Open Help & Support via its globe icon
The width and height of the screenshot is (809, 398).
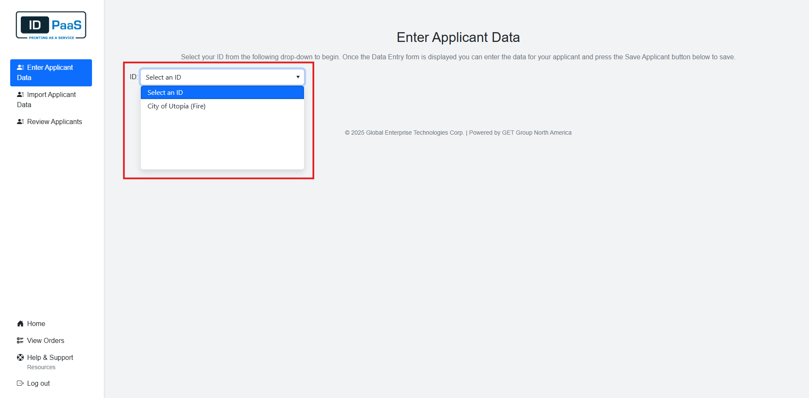pyautogui.click(x=20, y=357)
